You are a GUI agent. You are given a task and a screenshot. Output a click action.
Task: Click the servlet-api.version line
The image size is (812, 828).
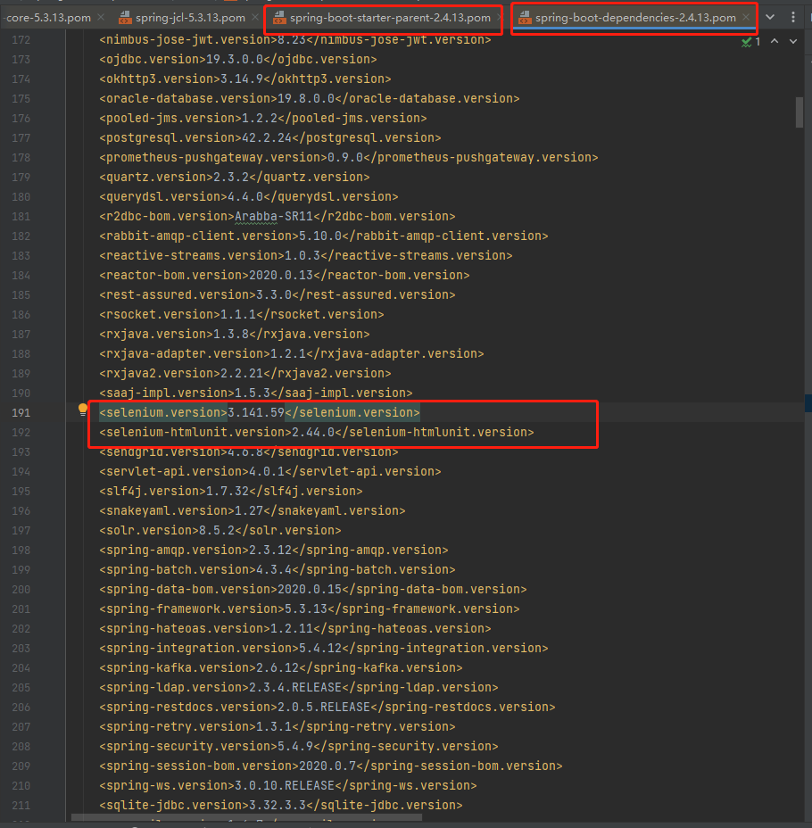(270, 471)
